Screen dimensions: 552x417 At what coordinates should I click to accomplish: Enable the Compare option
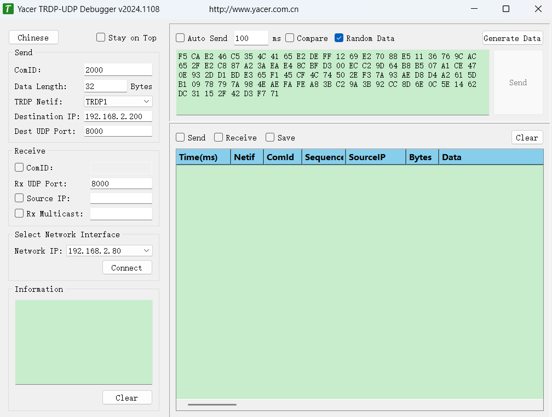pos(289,38)
